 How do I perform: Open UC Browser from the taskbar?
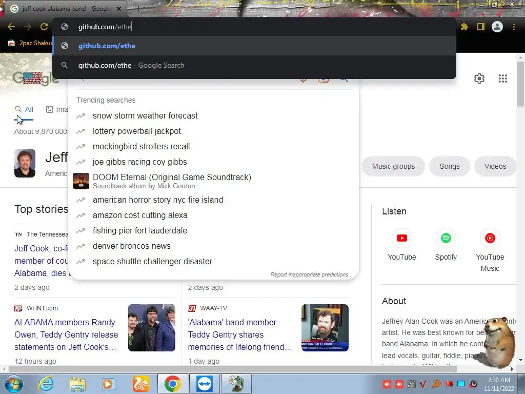coord(140,384)
